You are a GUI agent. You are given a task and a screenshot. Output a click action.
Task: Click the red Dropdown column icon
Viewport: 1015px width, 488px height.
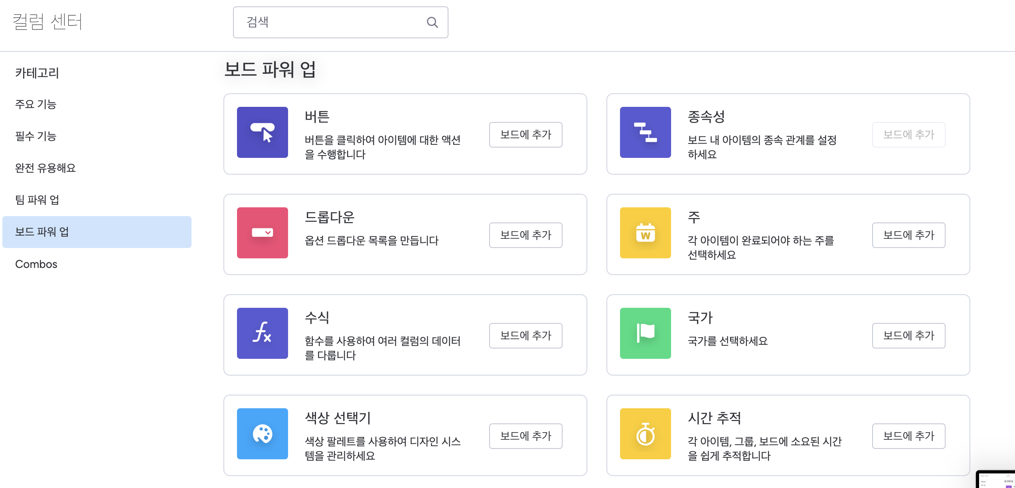coord(262,233)
